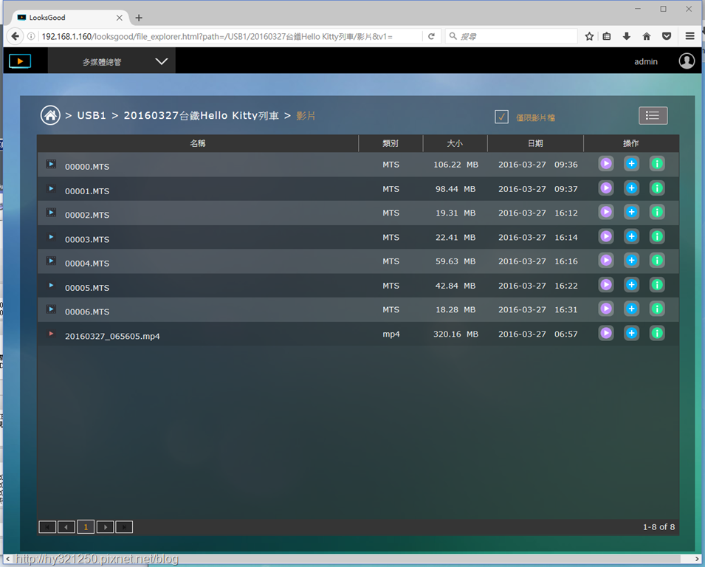Show info for 00003.MTS
Image resolution: width=705 pixels, height=567 pixels.
click(657, 236)
